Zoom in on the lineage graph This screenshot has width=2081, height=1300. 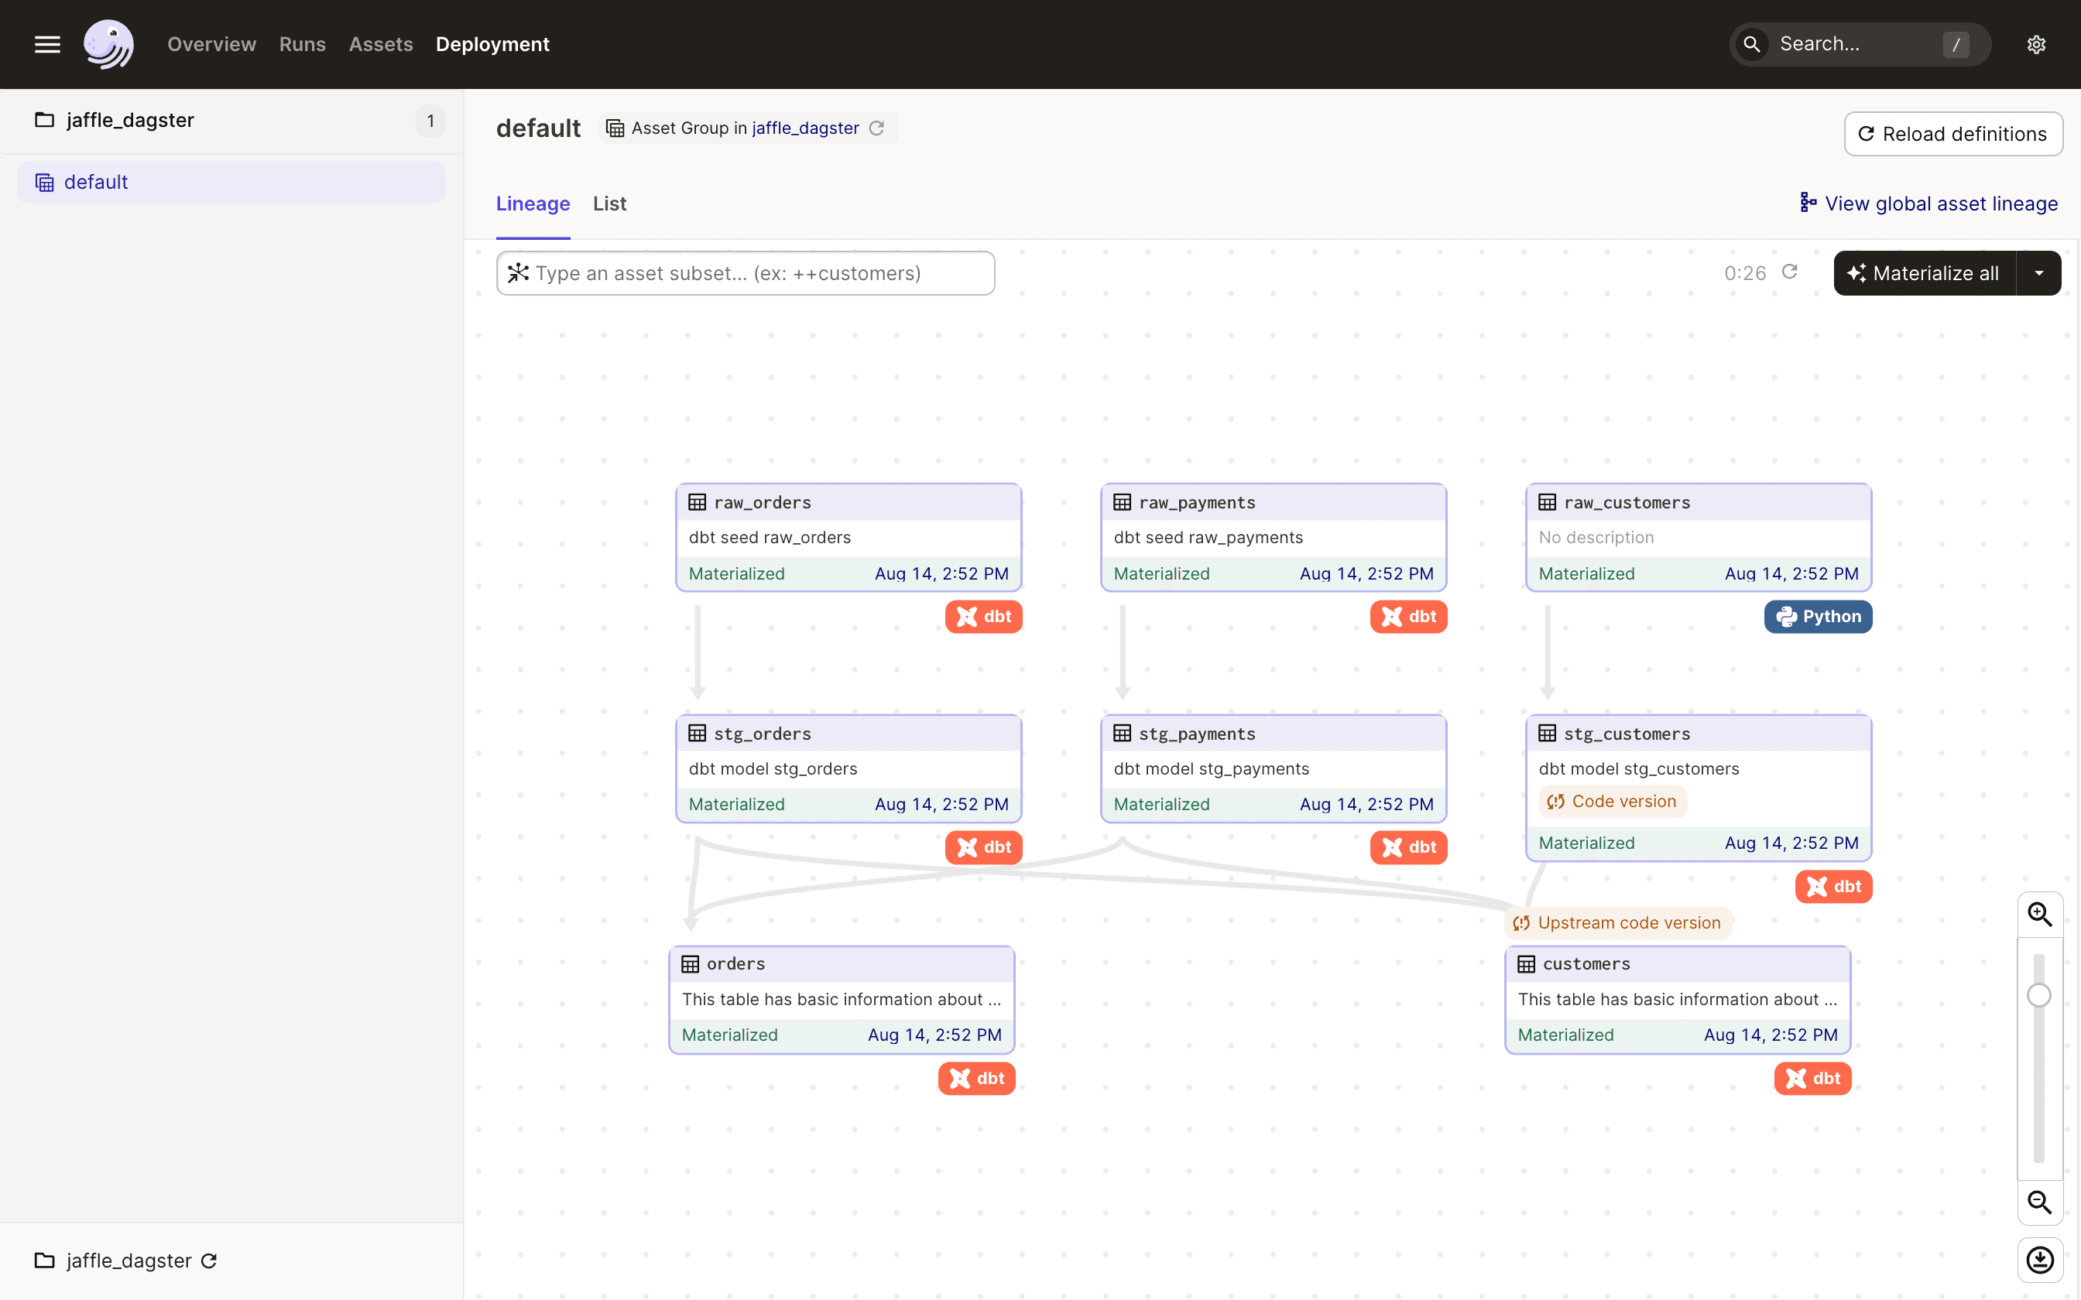coord(2040,914)
